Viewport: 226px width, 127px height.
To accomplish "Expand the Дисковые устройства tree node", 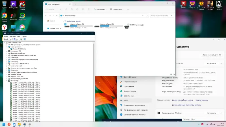I will pyautogui.click(x=7, y=53).
